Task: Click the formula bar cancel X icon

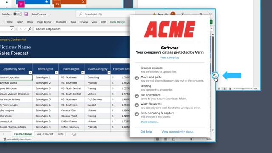Action: click(x=20, y=29)
